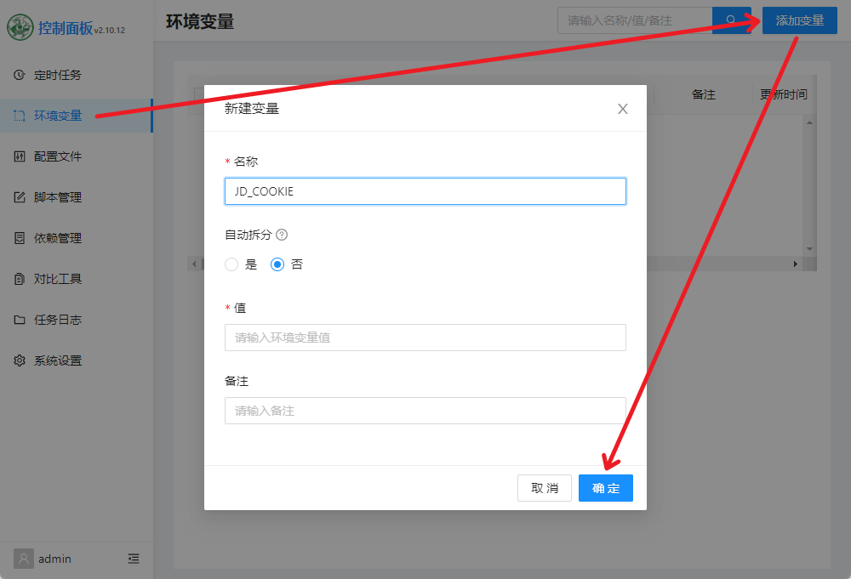Select the 否 radio option
This screenshot has width=851, height=579.
(277, 264)
